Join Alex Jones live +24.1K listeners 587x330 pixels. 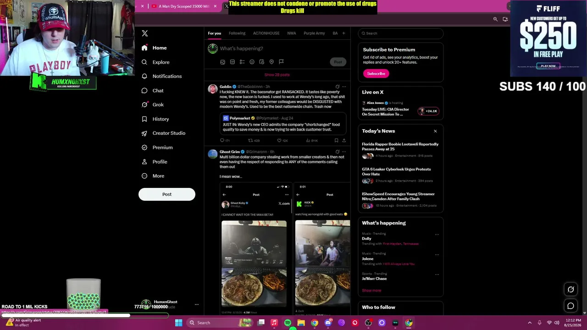coord(428,111)
